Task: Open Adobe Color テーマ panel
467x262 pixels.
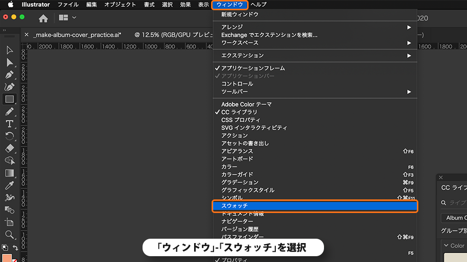Action: click(315, 104)
